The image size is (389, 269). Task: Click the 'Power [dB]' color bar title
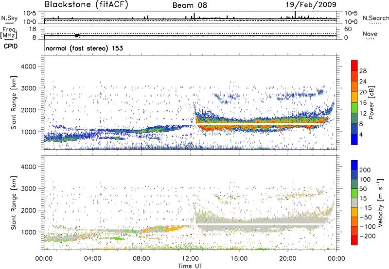tap(371, 102)
